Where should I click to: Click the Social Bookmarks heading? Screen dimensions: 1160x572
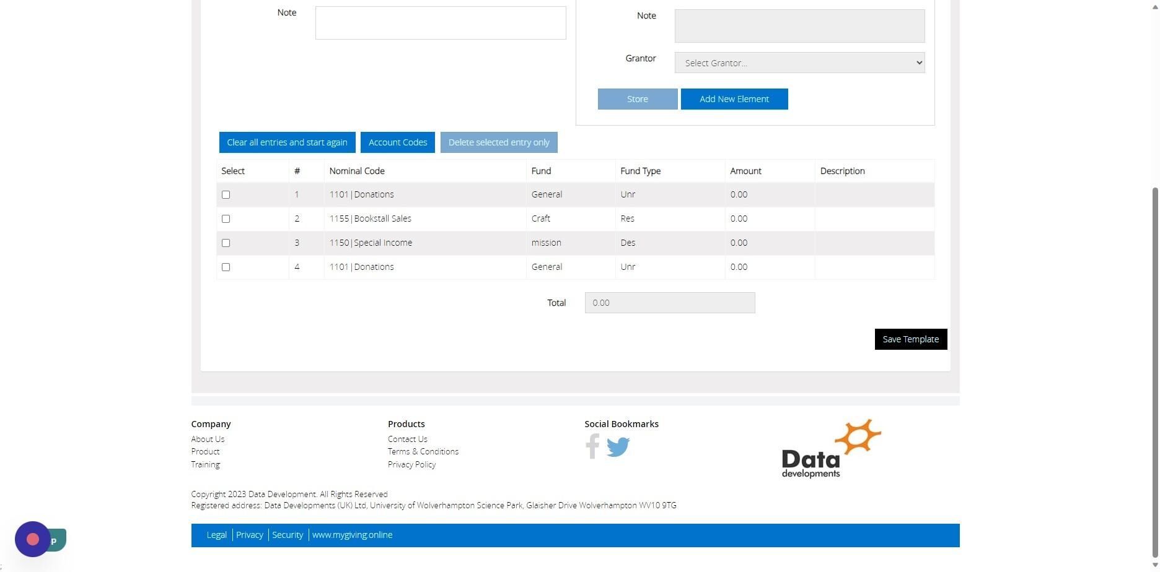(622, 424)
